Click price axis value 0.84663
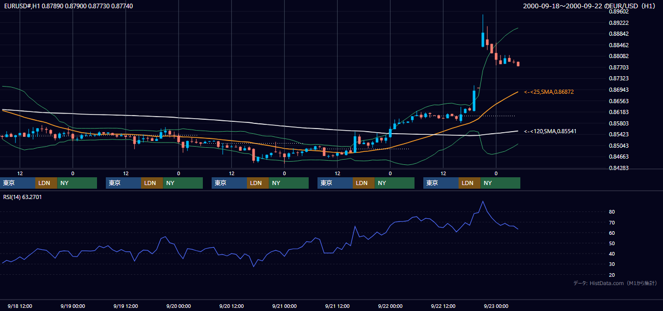Viewport: 663px width, 311px height. 618,157
